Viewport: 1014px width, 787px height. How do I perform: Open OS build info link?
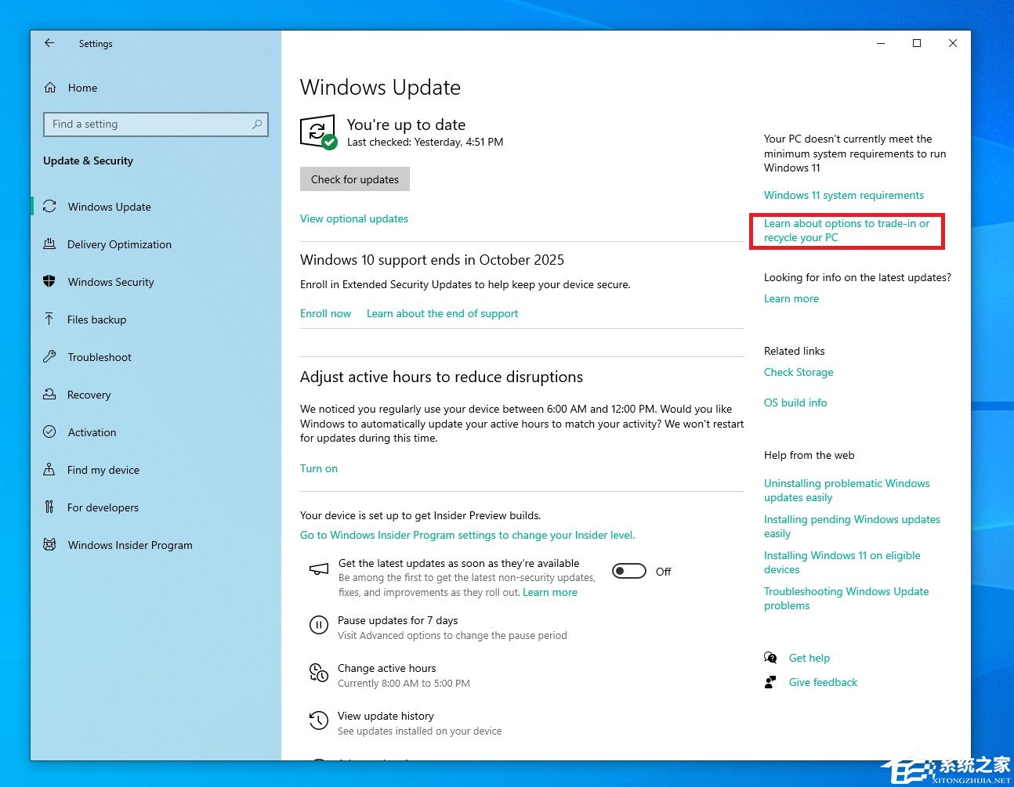(795, 403)
